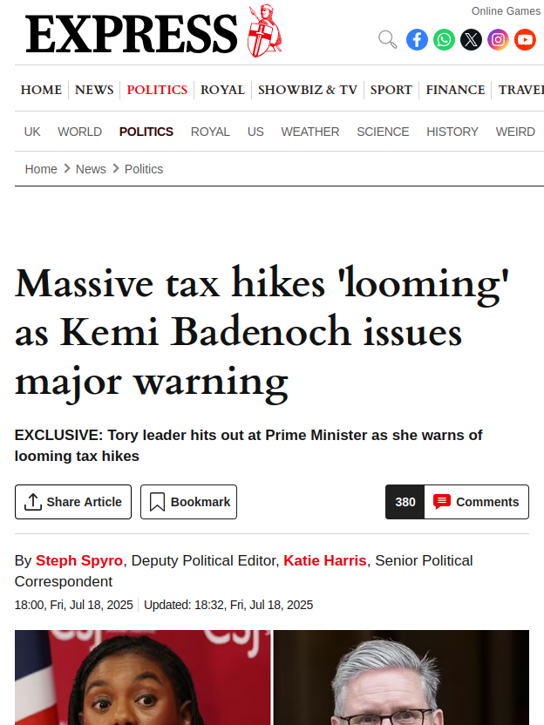The height and width of the screenshot is (725, 544).
Task: Open the WhatsApp icon in header
Action: (445, 39)
